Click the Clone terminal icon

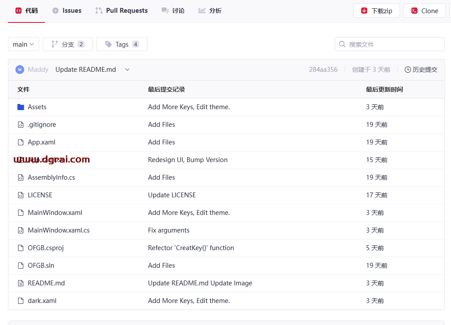click(x=414, y=11)
